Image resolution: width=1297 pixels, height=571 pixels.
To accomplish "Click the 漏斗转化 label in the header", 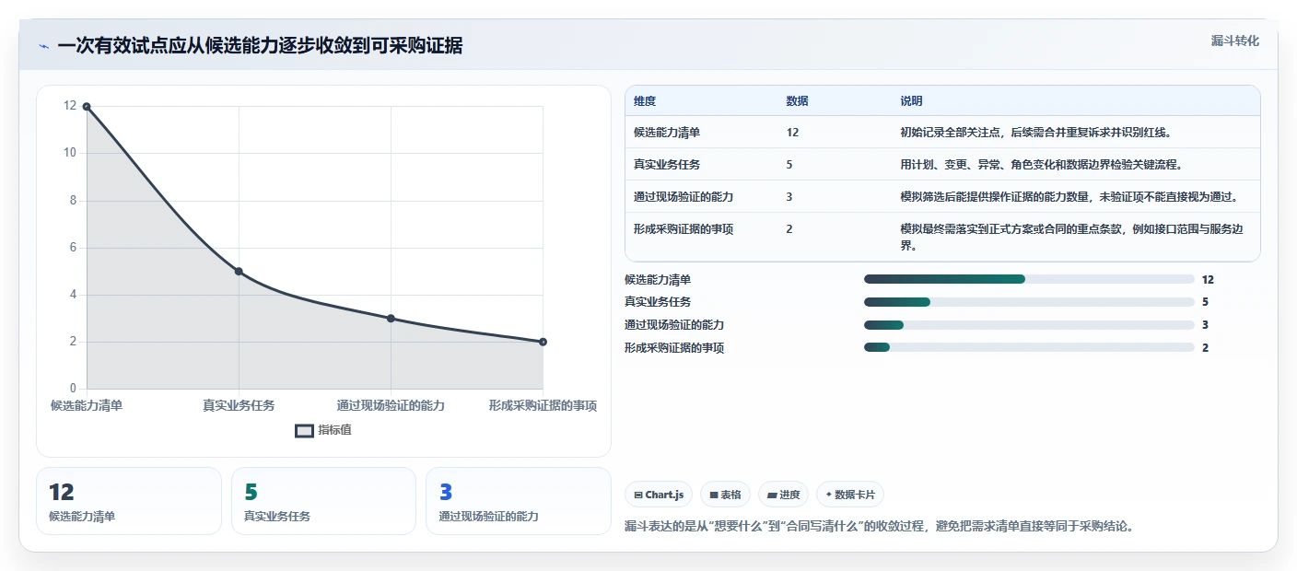I will click(x=1234, y=41).
